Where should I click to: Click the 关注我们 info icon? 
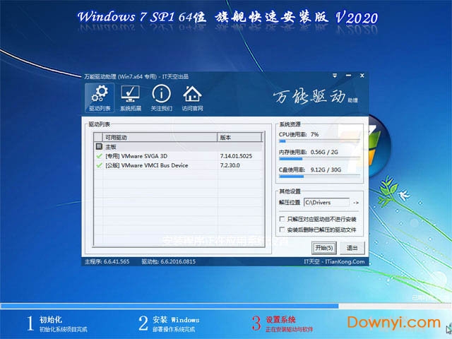(161, 98)
